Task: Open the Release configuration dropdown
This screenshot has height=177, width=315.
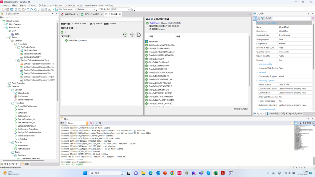Action: pyautogui.click(x=94, y=10)
